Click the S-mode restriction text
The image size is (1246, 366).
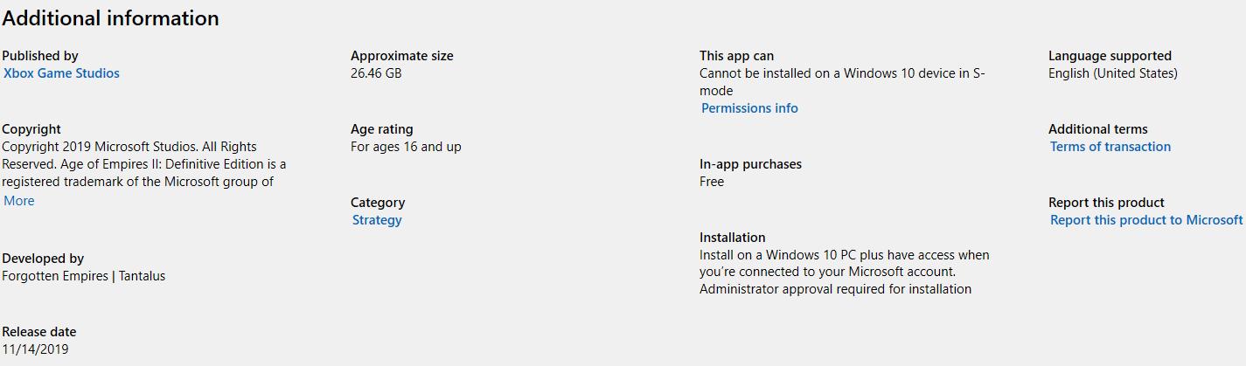coord(842,82)
